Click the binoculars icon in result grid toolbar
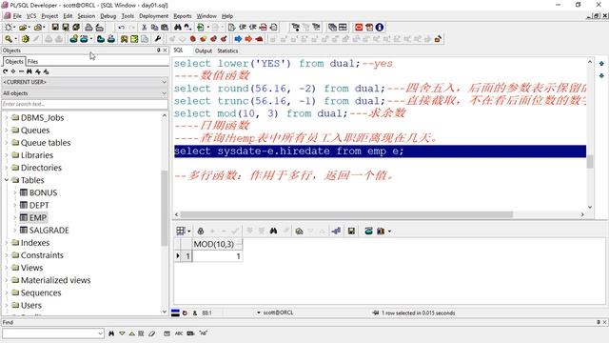This screenshot has height=343, width=609. tap(273, 231)
